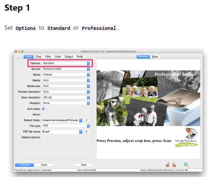Click the browse button beside PDF file name
The height and width of the screenshot is (177, 208).
86,131
